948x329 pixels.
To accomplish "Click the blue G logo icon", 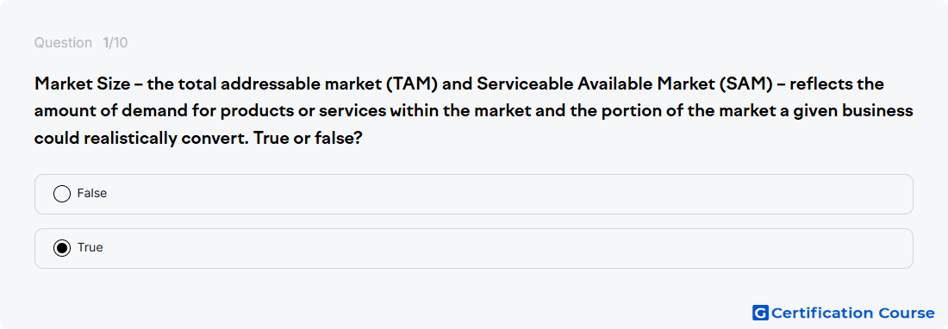I will tap(760, 313).
